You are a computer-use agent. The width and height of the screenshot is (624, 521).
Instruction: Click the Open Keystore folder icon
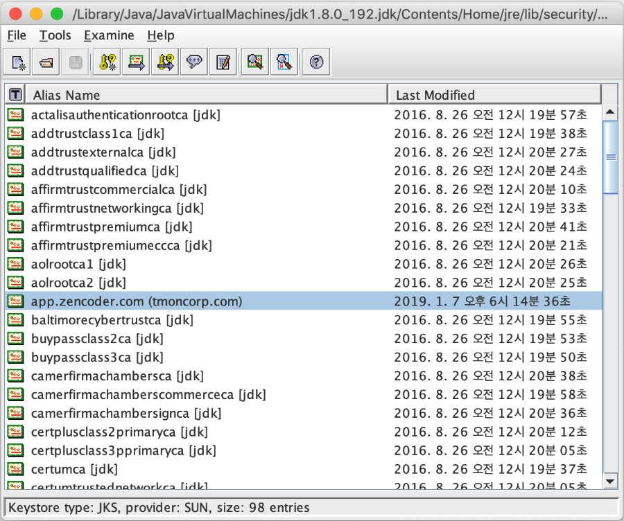[46, 63]
